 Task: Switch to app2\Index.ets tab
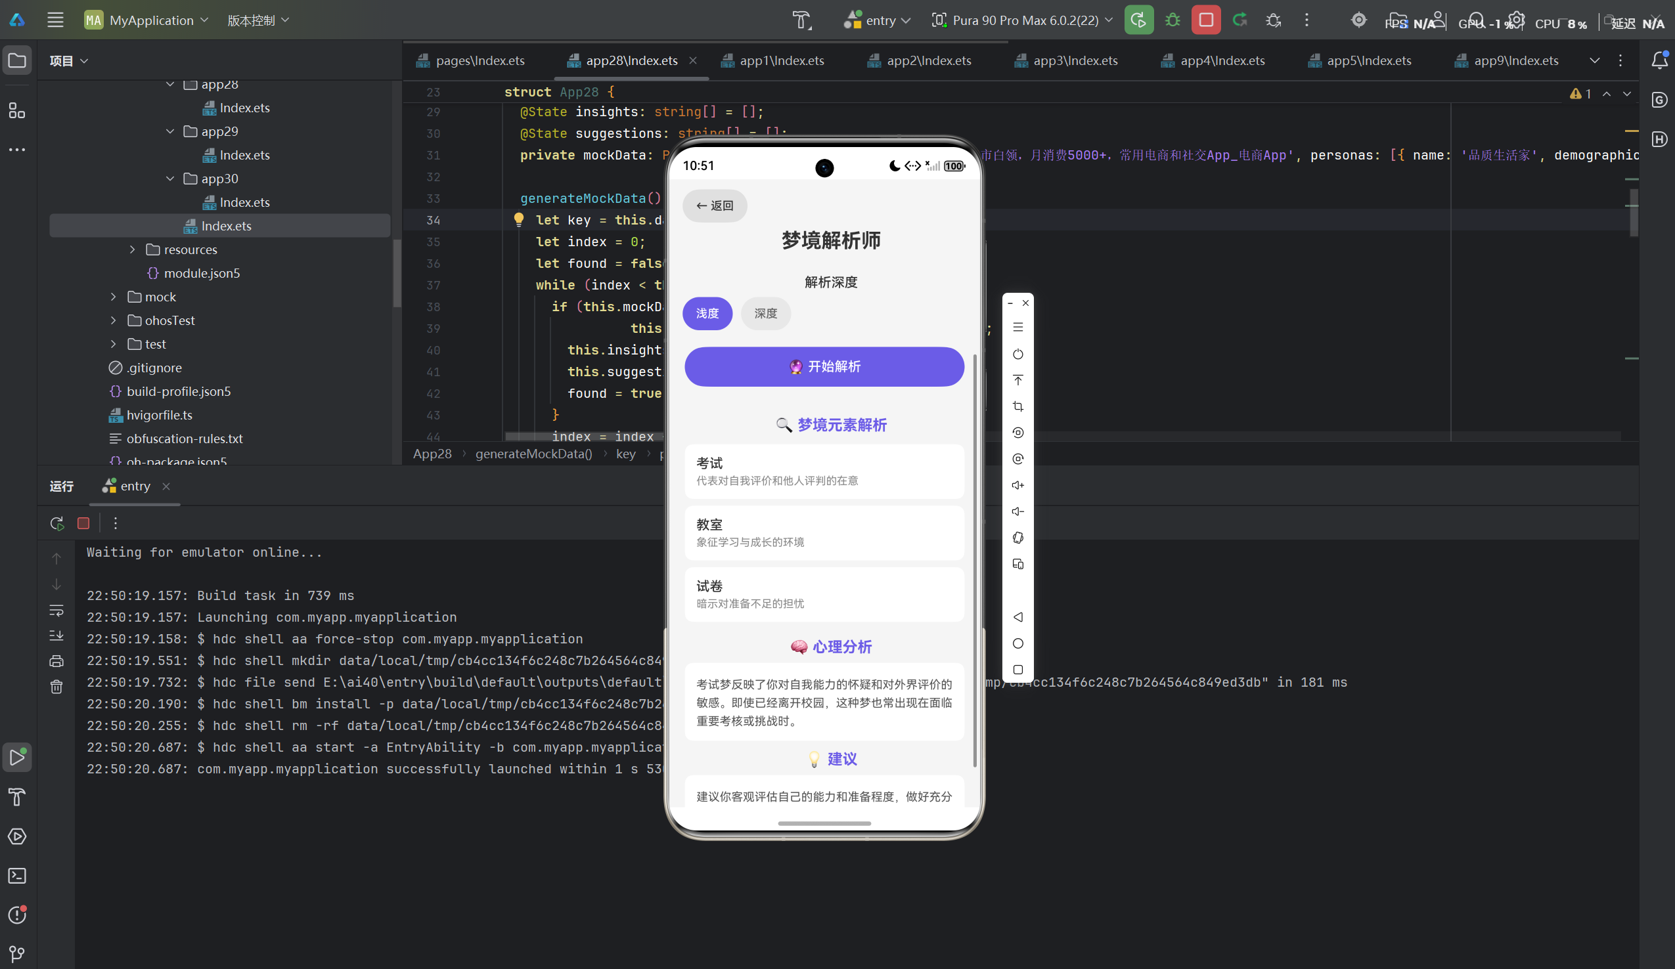click(920, 60)
